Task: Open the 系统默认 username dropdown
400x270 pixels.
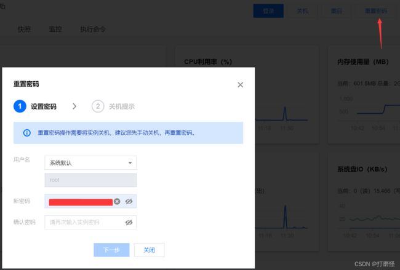Action: tap(90, 162)
